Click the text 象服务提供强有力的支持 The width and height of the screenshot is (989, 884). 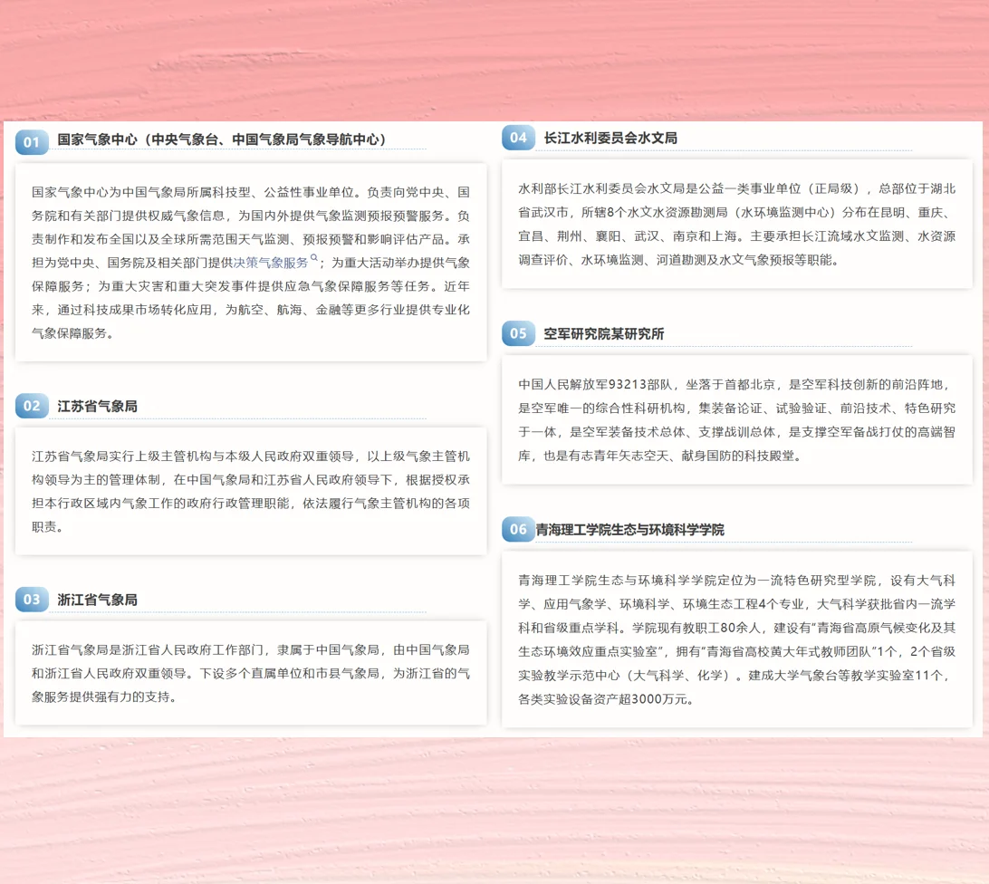[x=101, y=697]
